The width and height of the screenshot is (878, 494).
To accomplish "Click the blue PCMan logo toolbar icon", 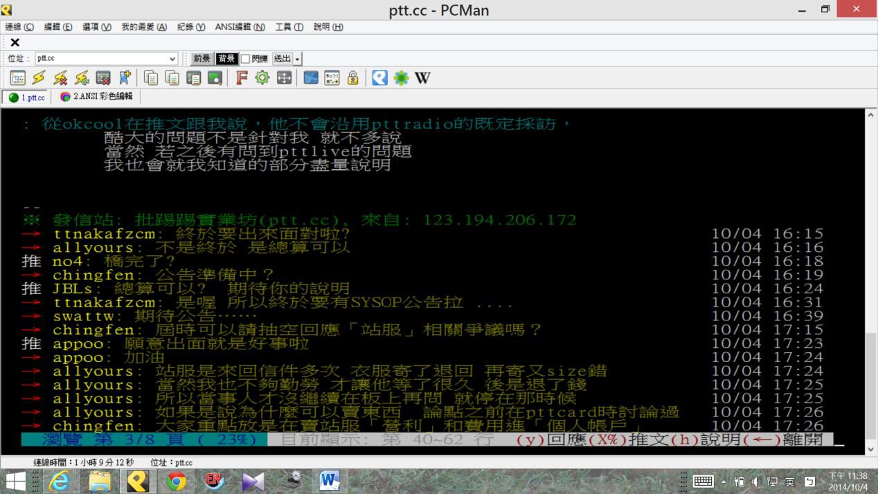I will pyautogui.click(x=379, y=77).
